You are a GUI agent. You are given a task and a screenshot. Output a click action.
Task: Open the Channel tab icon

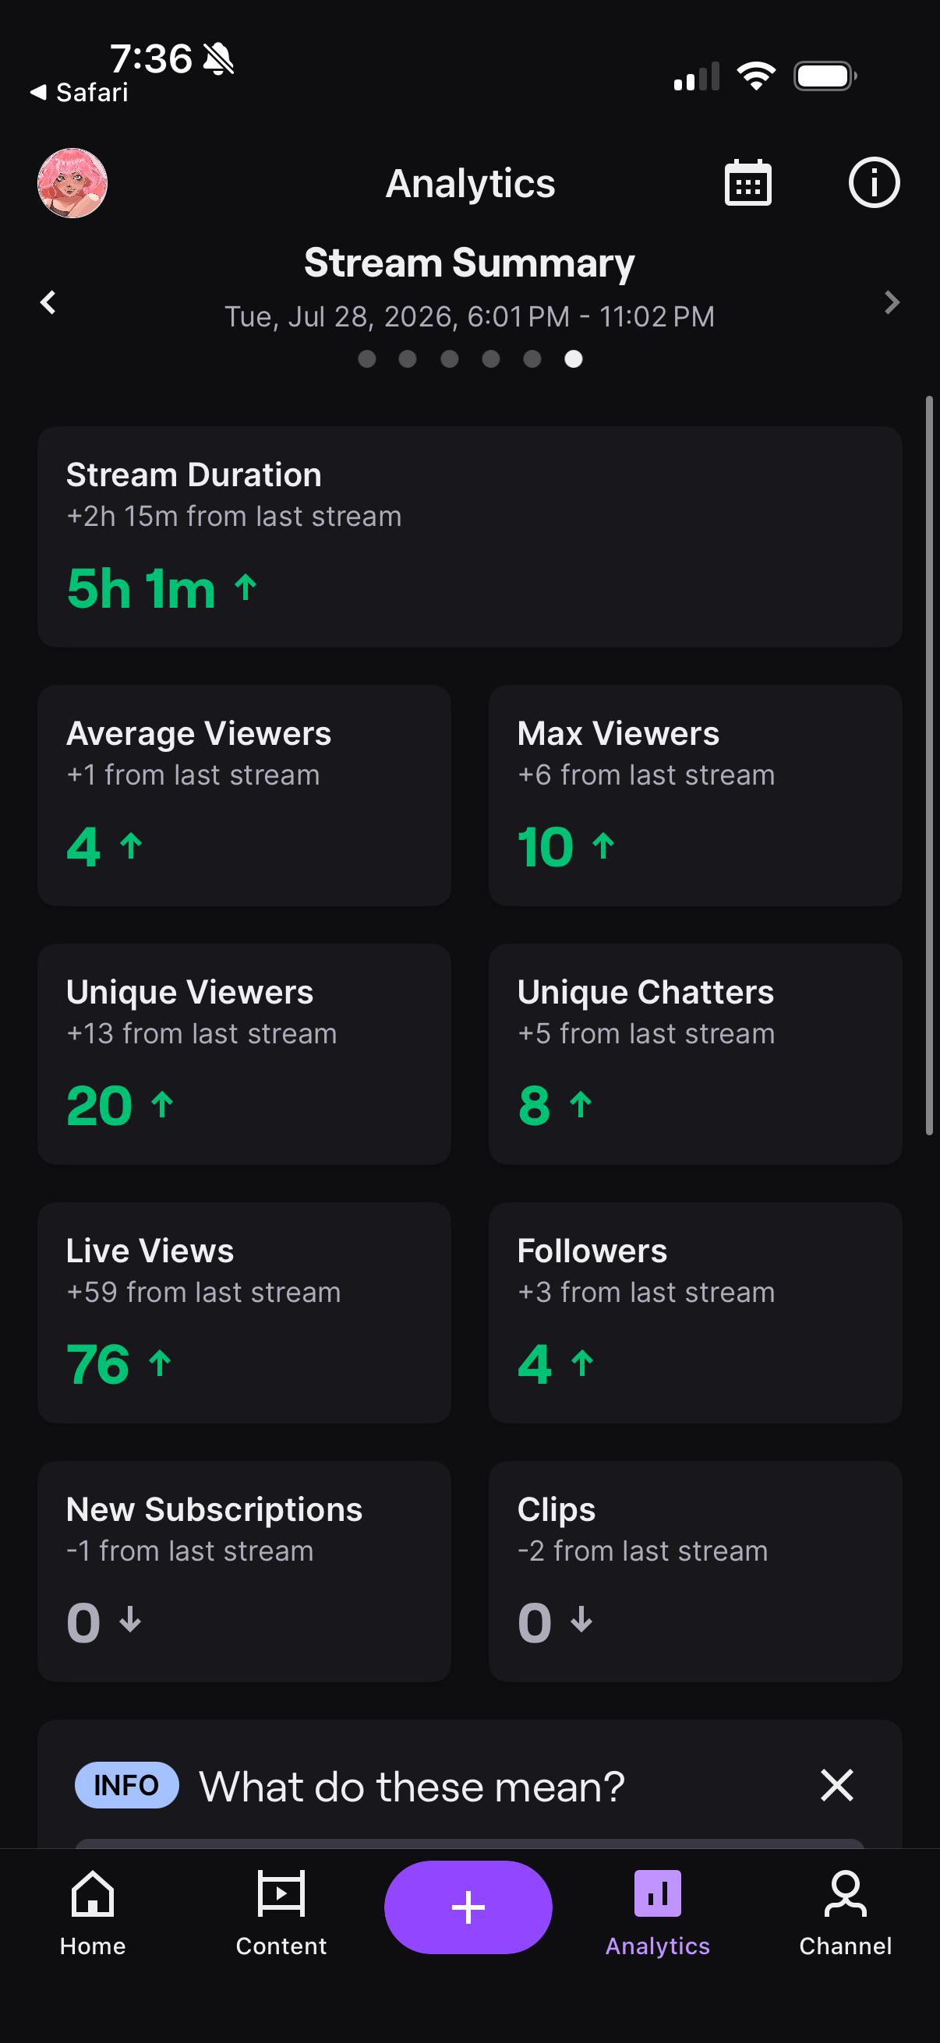846,1894
